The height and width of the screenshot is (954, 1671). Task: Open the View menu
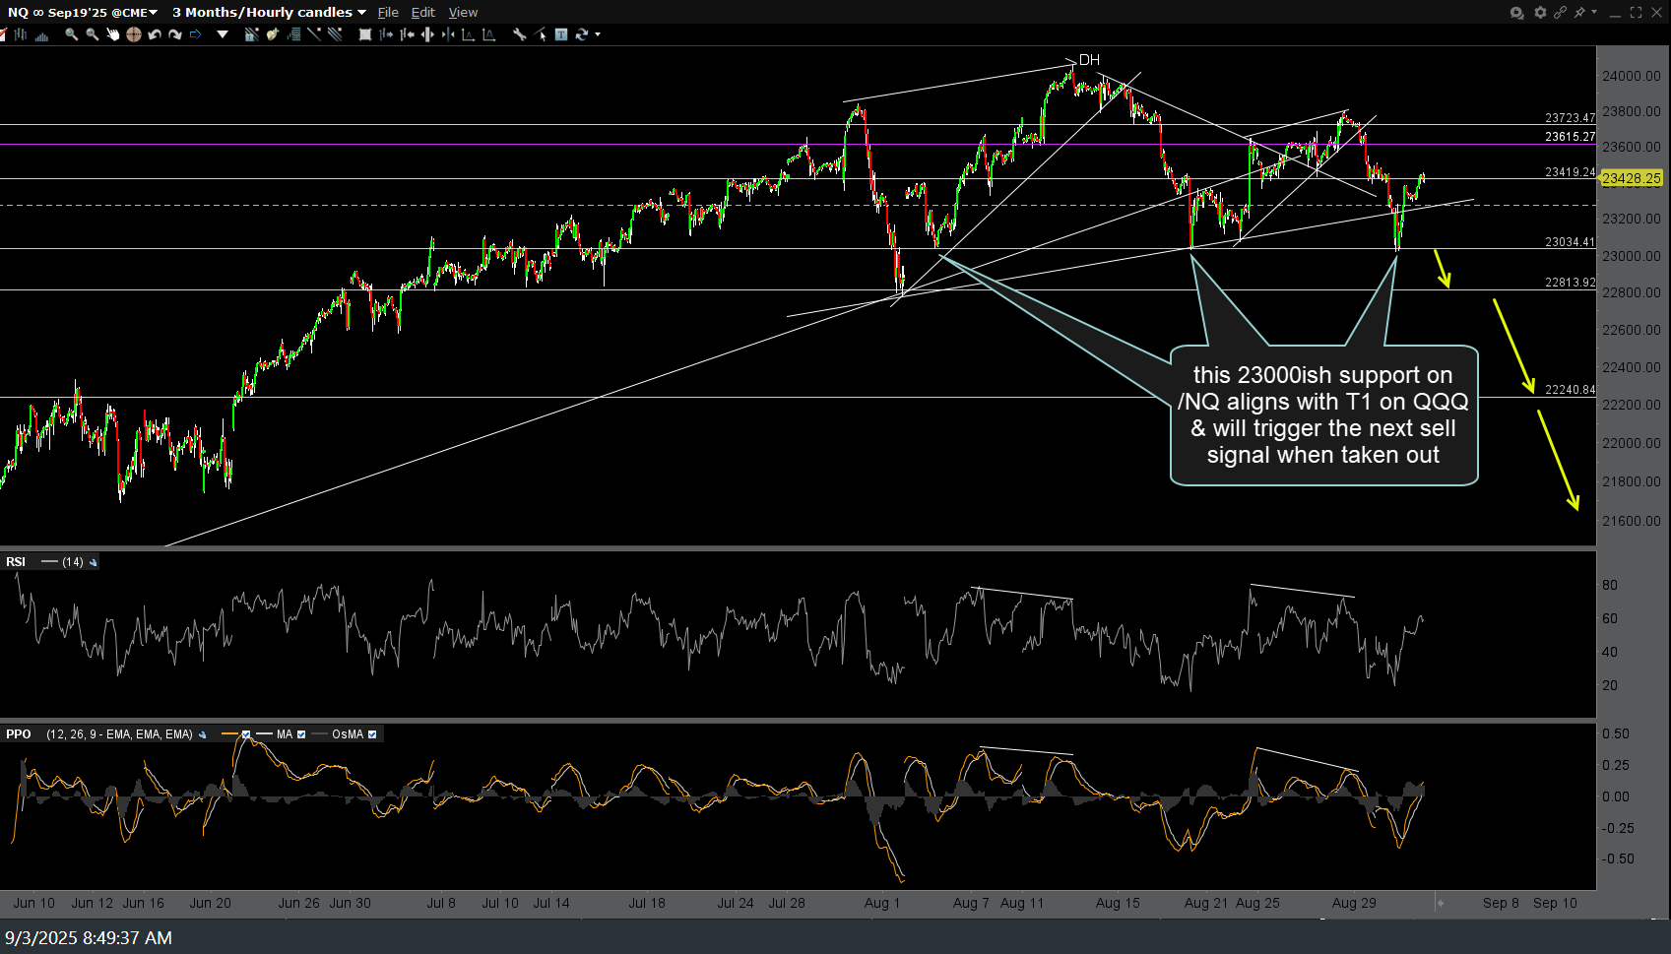point(463,12)
